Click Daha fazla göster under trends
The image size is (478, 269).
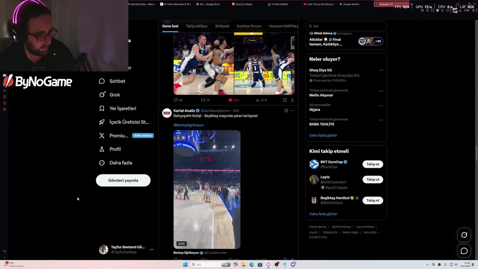click(323, 135)
